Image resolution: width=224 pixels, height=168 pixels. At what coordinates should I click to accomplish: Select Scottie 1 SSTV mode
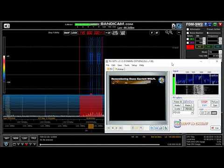[178, 109]
